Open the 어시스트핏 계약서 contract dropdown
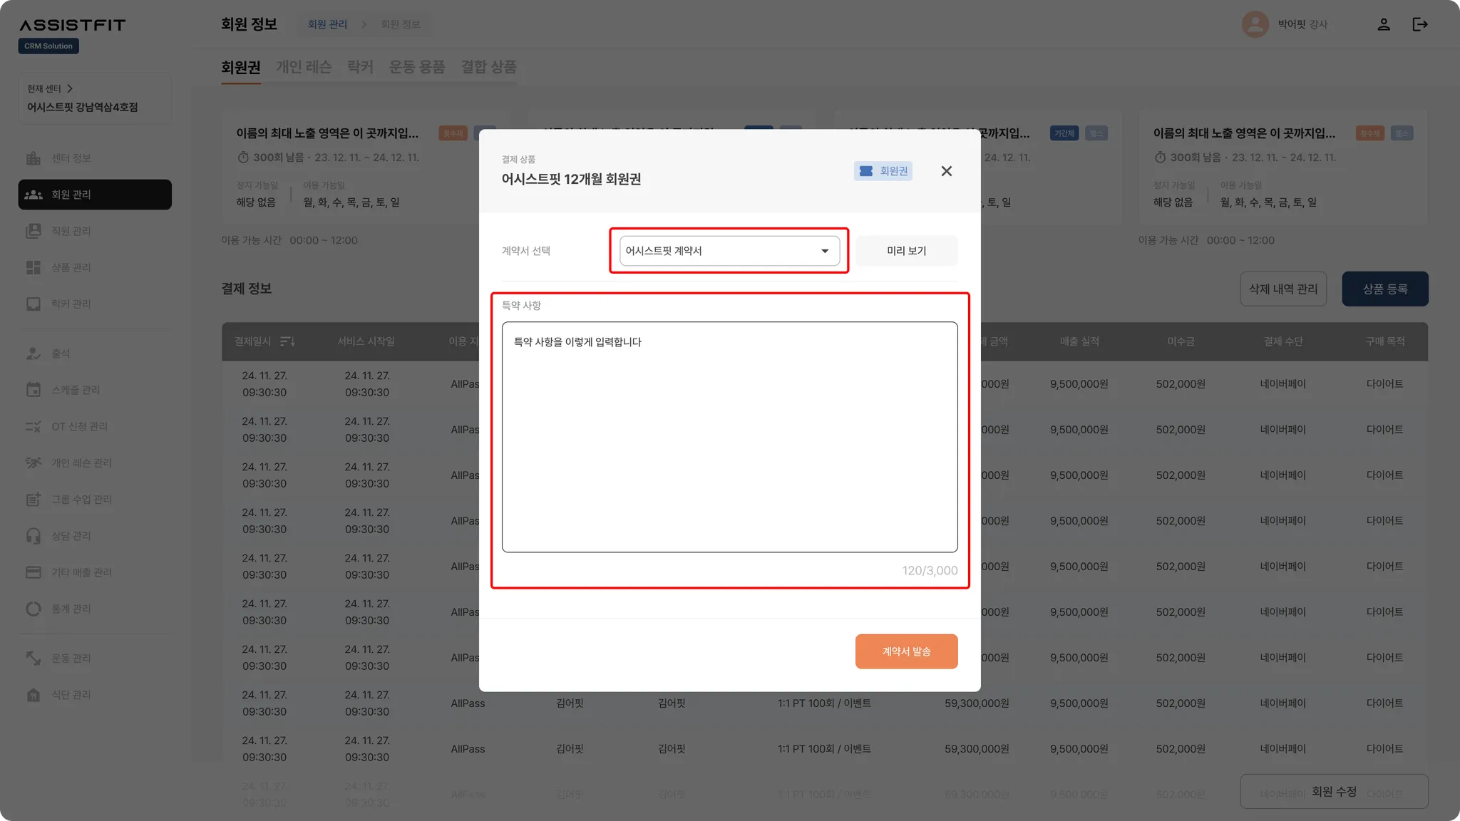 click(729, 251)
